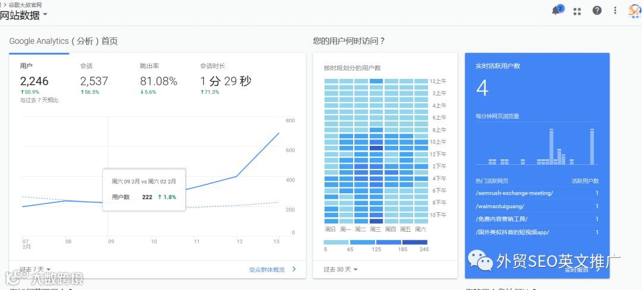Click the 谷歌大叔官网 breadcrumb
The height and width of the screenshot is (290, 642).
coord(25,5)
